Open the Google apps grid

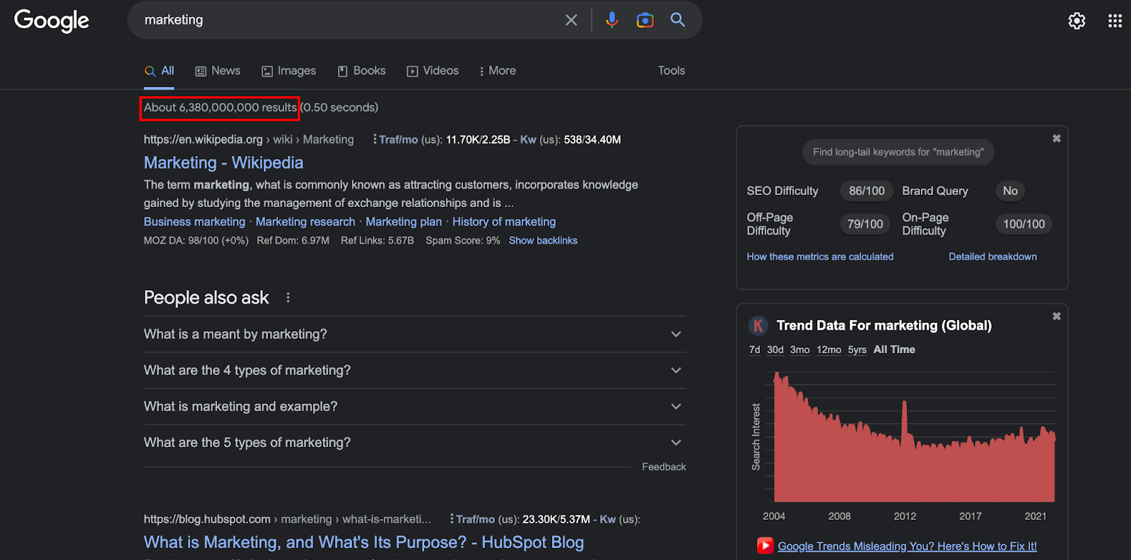(1115, 21)
